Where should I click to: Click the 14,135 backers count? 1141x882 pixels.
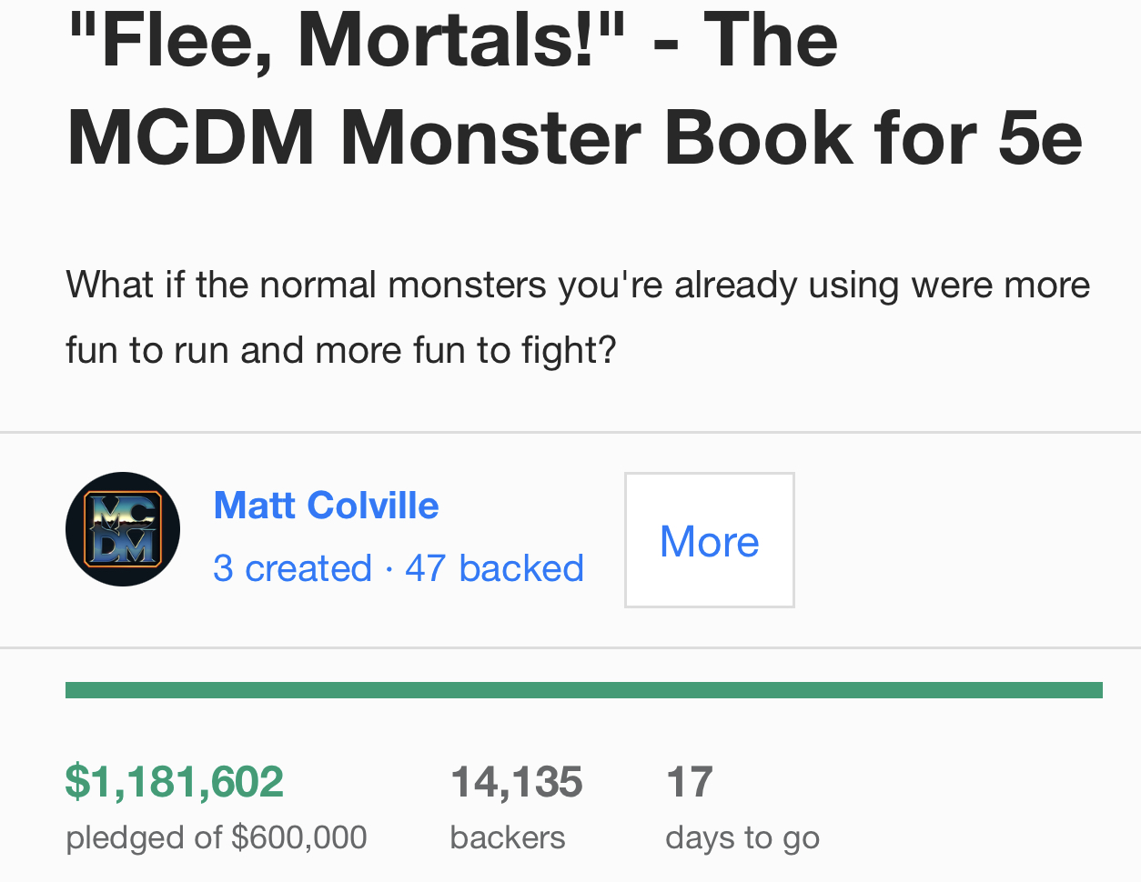[516, 782]
